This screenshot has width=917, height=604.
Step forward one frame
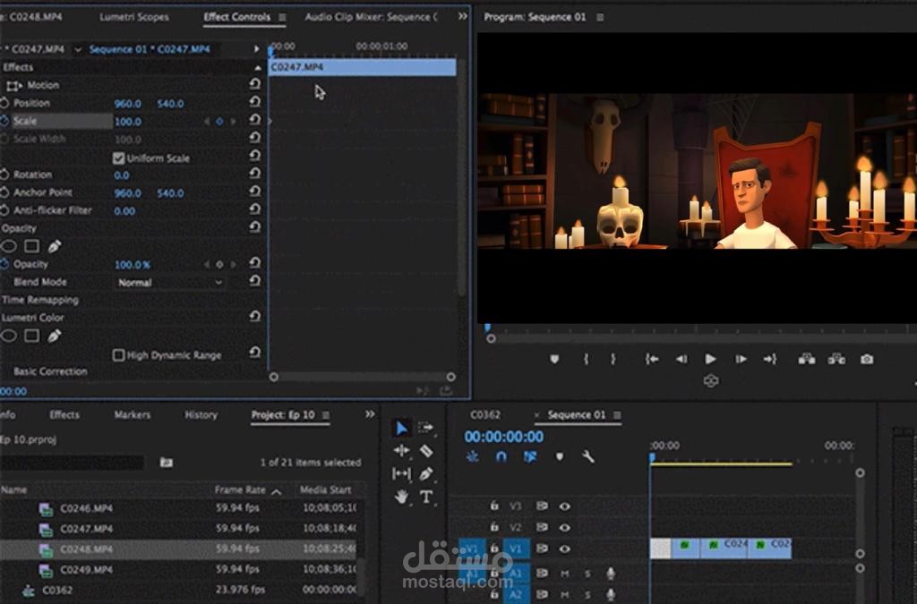click(741, 359)
